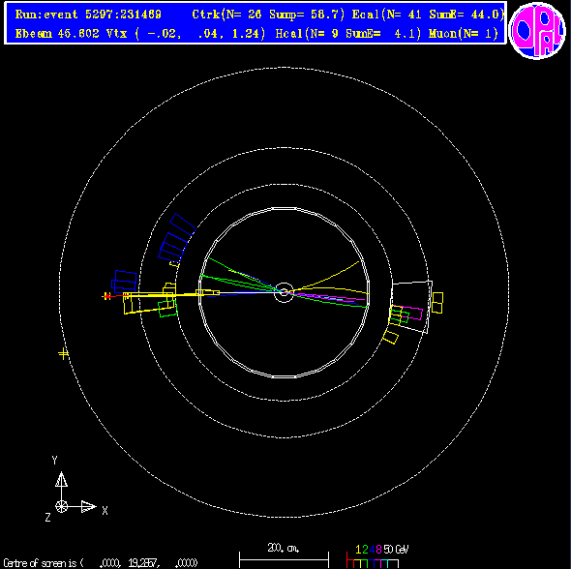Click the Z axis circle symbol

coord(61,506)
